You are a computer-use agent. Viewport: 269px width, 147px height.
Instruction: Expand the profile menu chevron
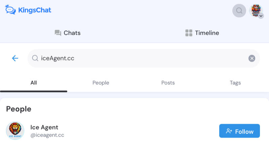point(261,16)
